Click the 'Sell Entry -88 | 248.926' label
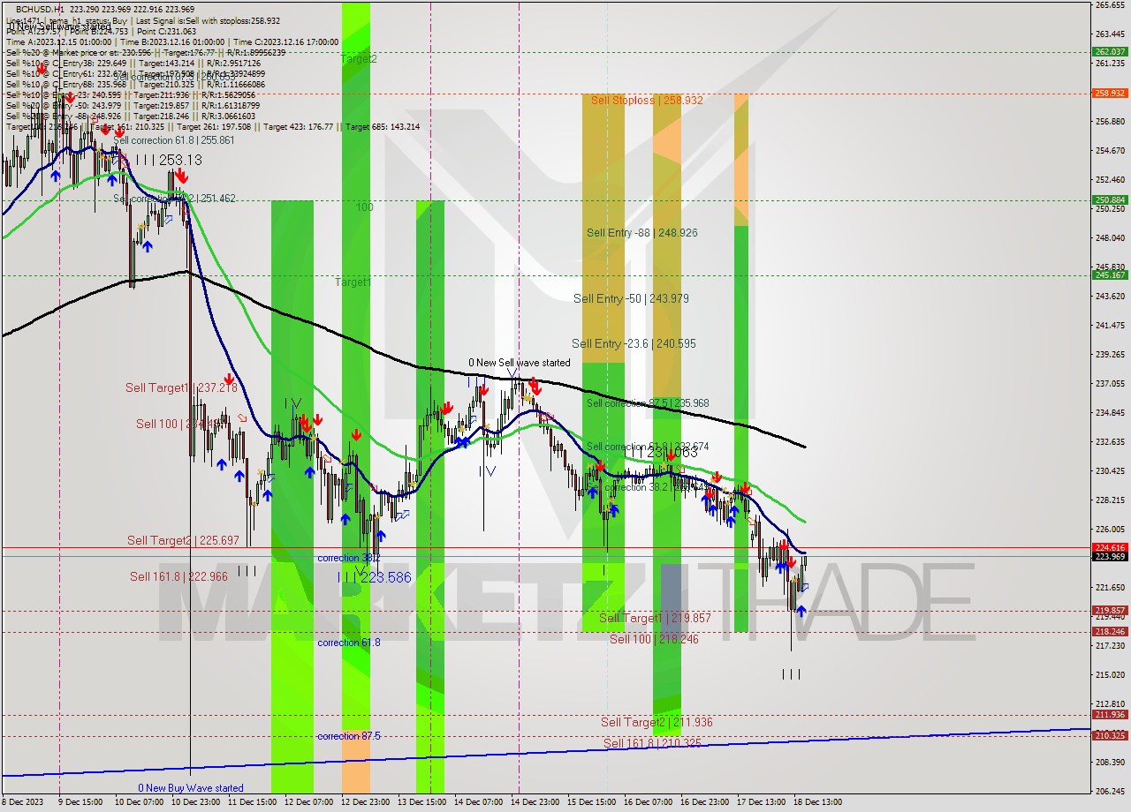Screen dimensions: 1131x812 [x=642, y=233]
